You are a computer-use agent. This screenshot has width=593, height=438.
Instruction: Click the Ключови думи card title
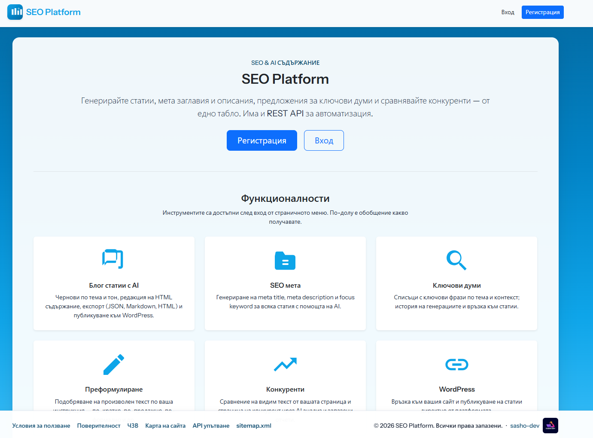click(x=457, y=286)
